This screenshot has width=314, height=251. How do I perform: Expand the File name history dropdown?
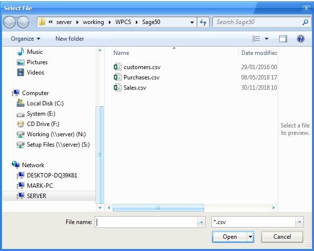click(x=201, y=222)
